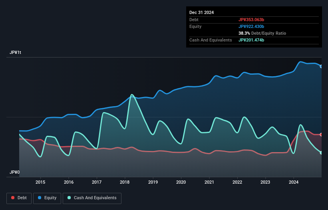The image size is (328, 210).
Task: Click the JP¥1t axis label
Action: (x=15, y=52)
